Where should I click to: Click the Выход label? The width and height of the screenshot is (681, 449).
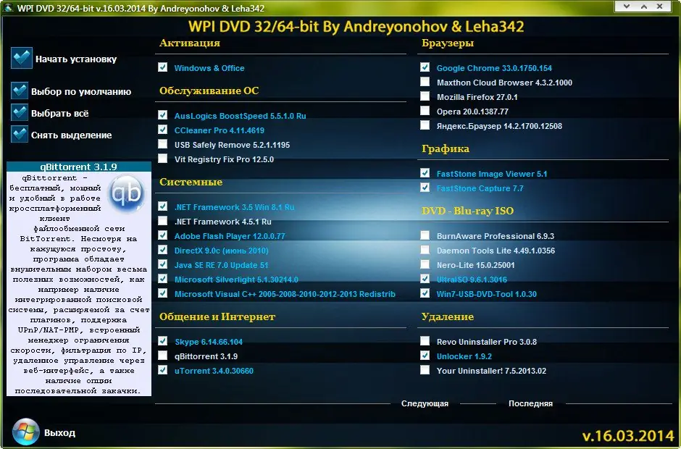coord(59,432)
